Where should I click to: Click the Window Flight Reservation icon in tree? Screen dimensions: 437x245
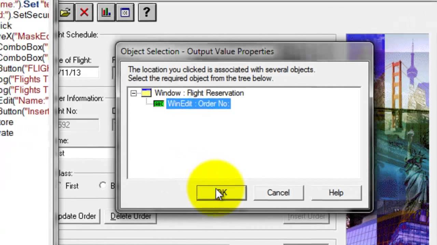coord(146,93)
